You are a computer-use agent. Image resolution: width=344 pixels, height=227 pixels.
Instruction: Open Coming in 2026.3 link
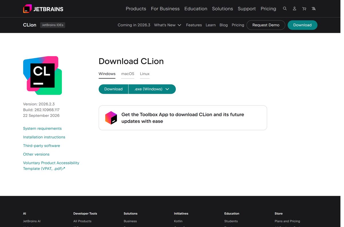click(134, 25)
